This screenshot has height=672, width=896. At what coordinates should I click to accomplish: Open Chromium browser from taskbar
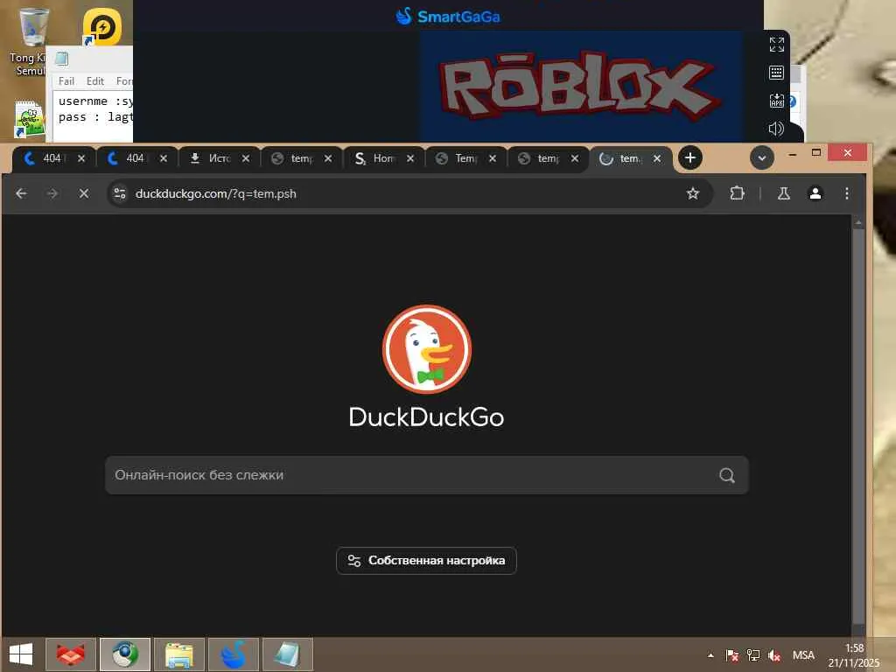tap(125, 654)
